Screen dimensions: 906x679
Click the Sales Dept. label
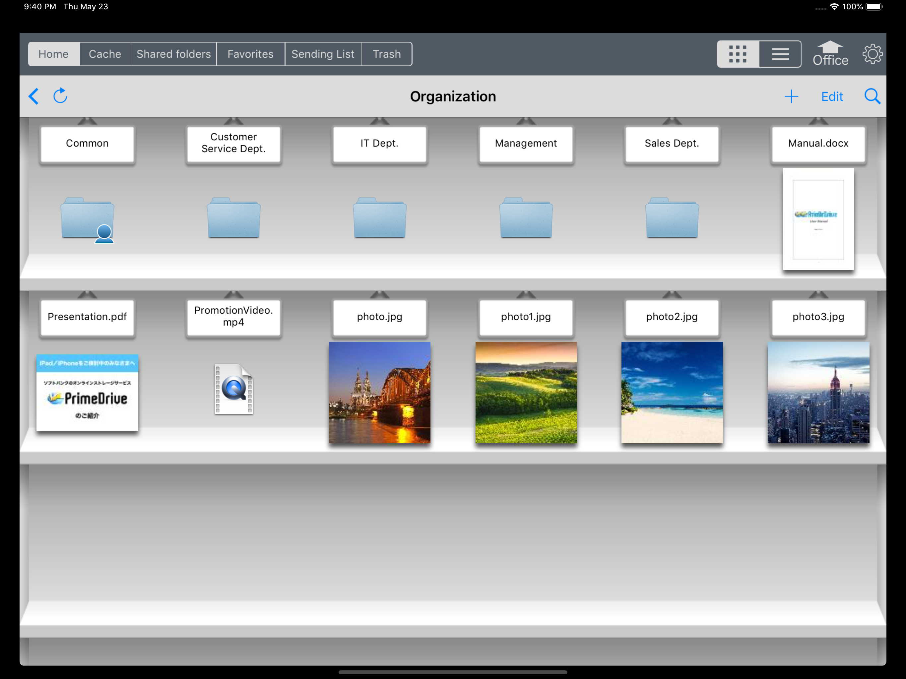pos(672,144)
